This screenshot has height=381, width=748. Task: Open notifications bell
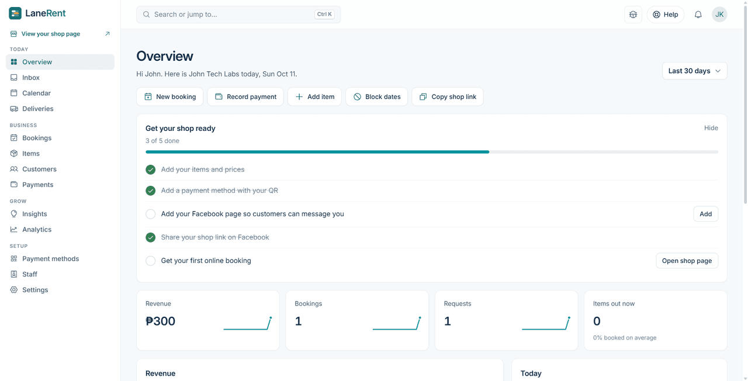coord(698,15)
